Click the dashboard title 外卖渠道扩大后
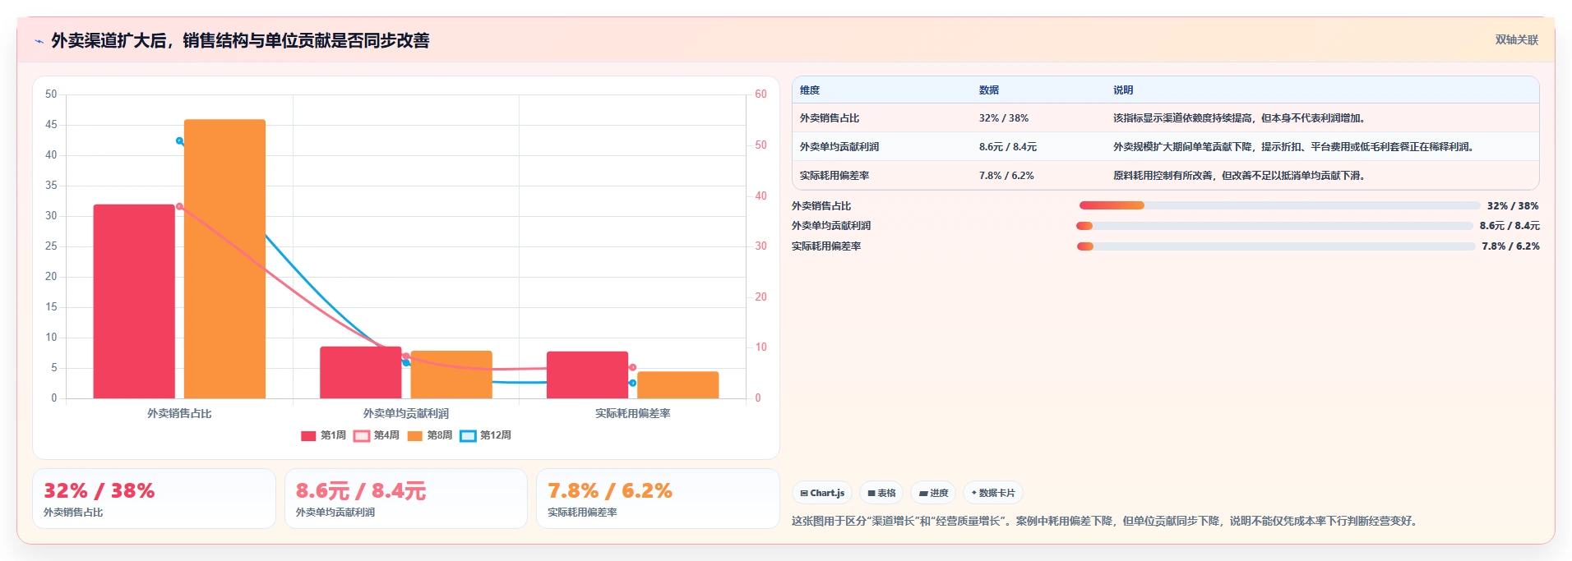The image size is (1572, 561). click(x=240, y=41)
